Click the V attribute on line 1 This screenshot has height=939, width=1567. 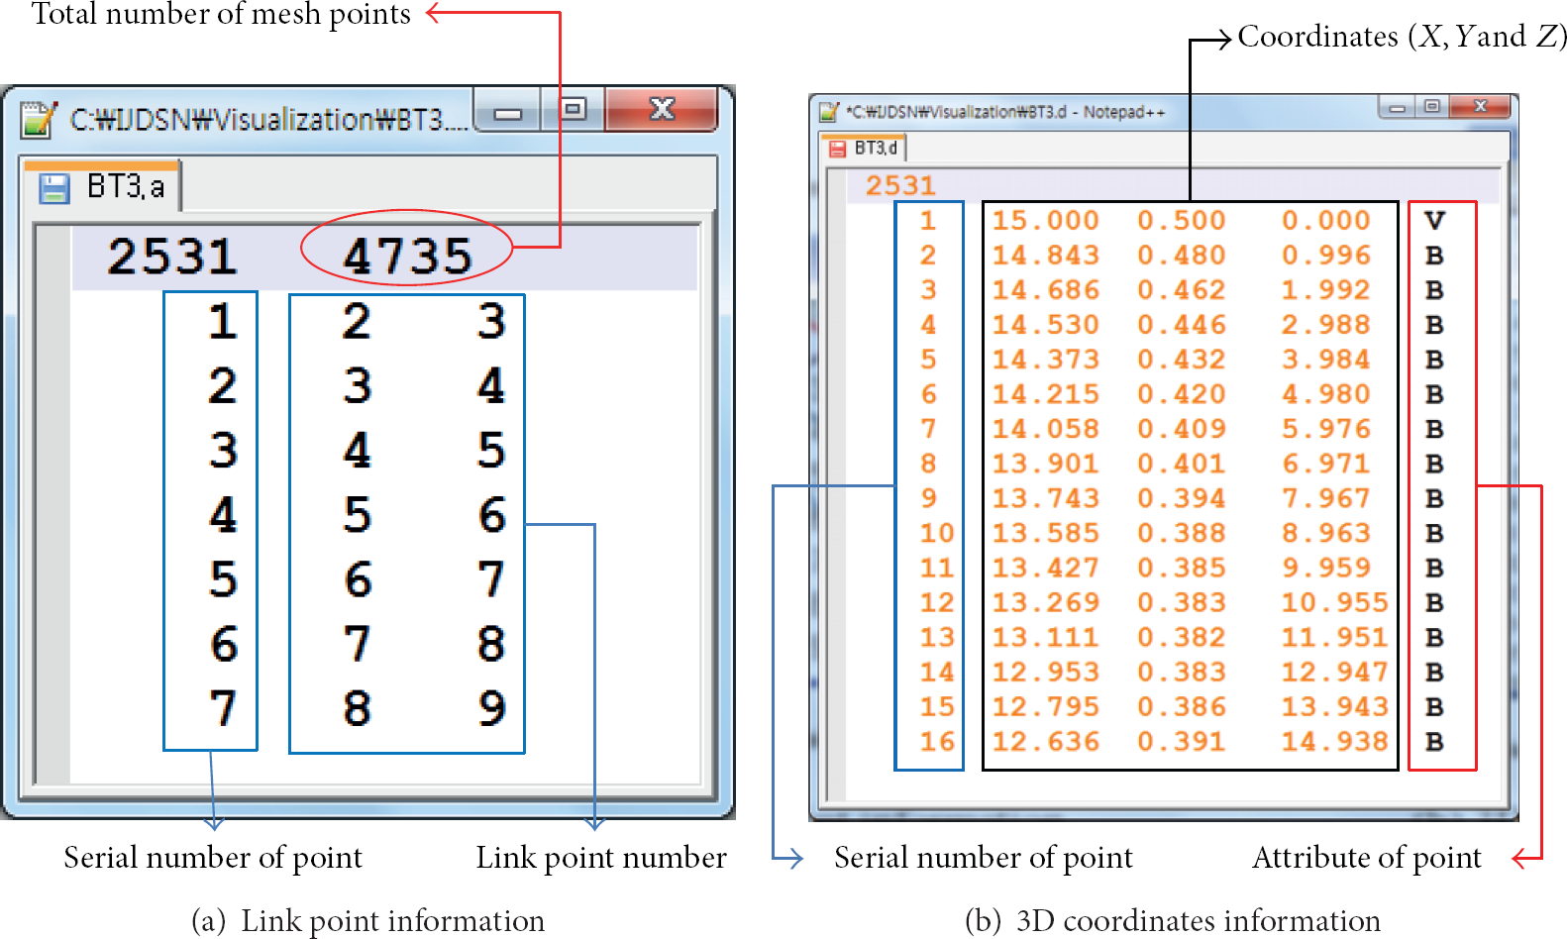tap(1434, 221)
